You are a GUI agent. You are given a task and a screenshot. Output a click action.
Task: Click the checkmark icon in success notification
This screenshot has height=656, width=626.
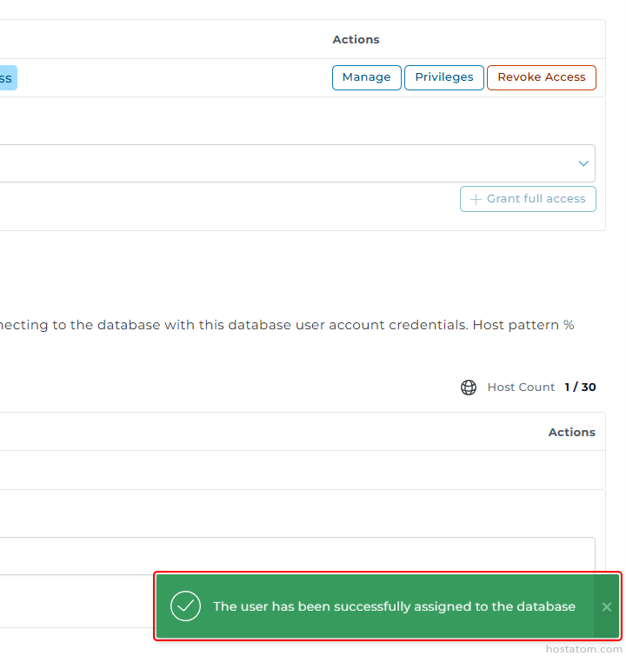click(185, 606)
